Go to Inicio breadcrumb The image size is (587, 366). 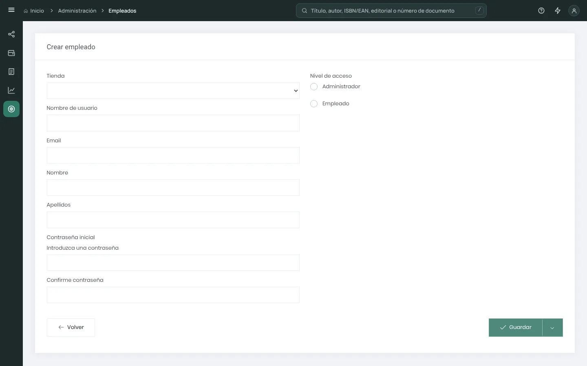34,11
